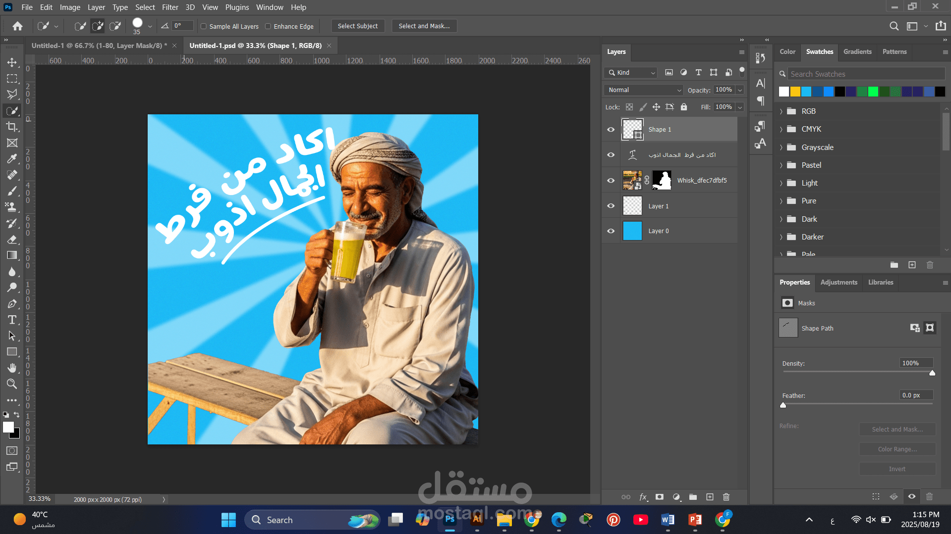Select the Path Selection tool
This screenshot has height=534, width=951.
[12, 336]
